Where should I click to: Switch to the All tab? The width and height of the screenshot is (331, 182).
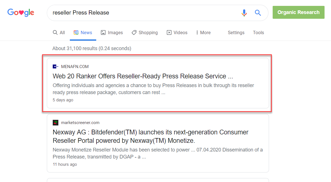[59, 32]
